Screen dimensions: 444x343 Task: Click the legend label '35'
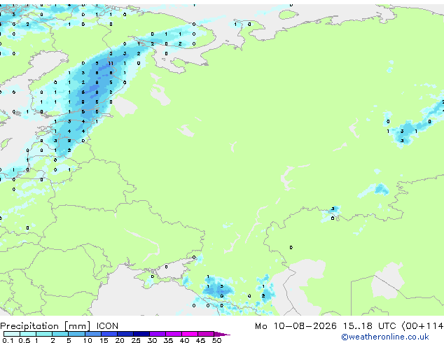[168, 340]
